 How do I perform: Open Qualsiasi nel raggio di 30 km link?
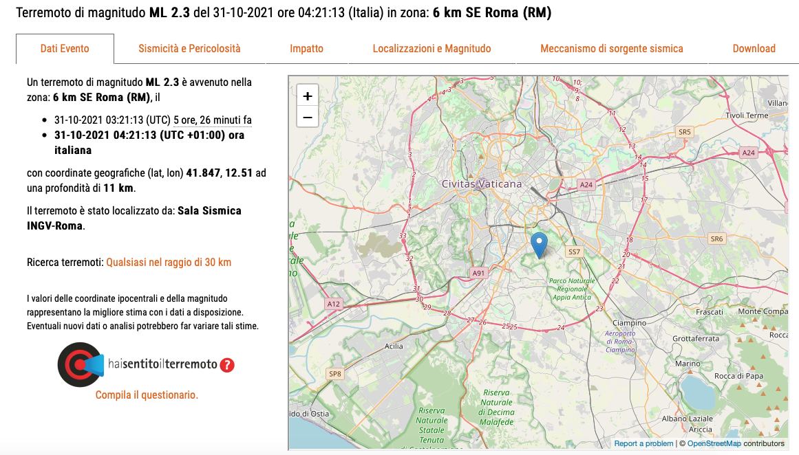coord(169,262)
